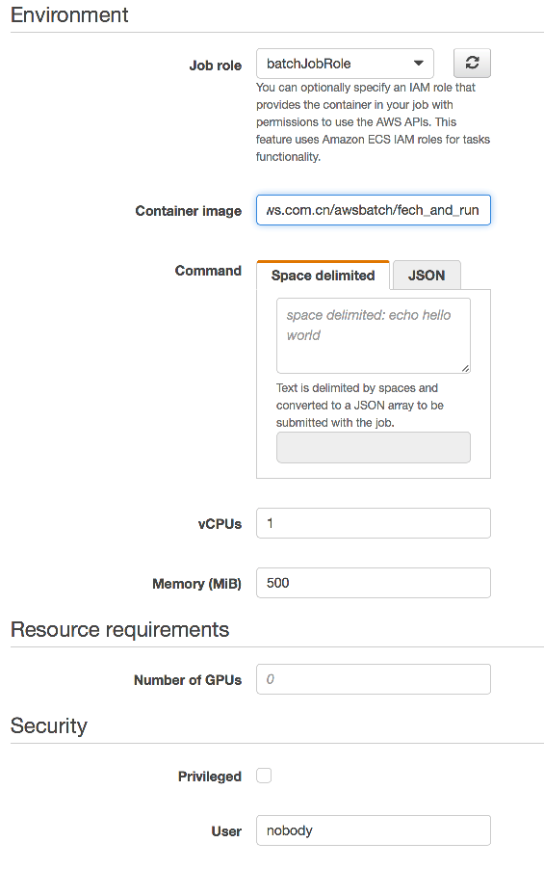Image resolution: width=544 pixels, height=869 pixels.
Task: Select the vCPUs input field
Action: pyautogui.click(x=374, y=523)
